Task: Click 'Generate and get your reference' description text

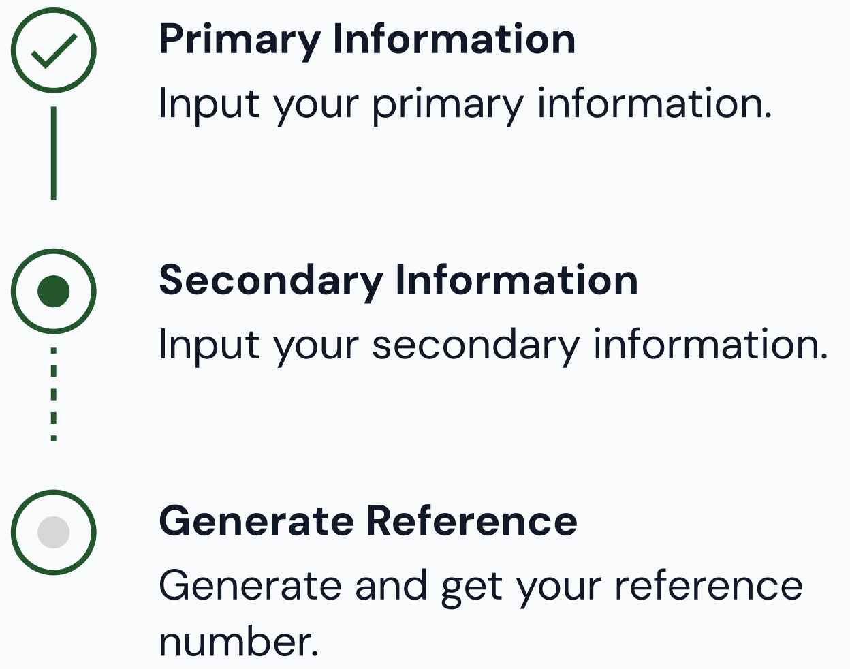Action: 481,587
